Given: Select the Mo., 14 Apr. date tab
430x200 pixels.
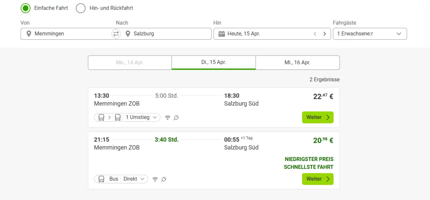Looking at the screenshot, I should (x=130, y=62).
